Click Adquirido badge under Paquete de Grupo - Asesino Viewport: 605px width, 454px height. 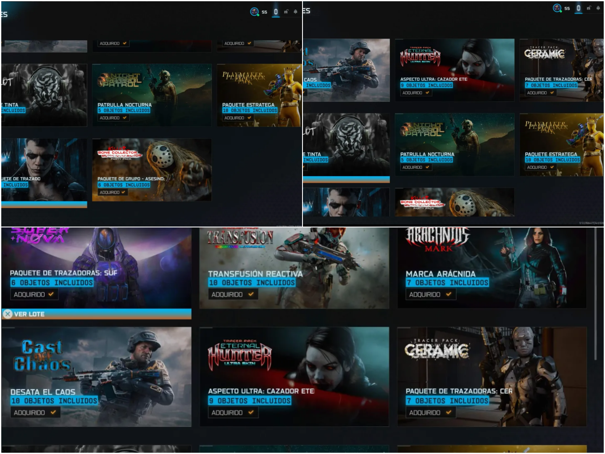click(x=113, y=192)
